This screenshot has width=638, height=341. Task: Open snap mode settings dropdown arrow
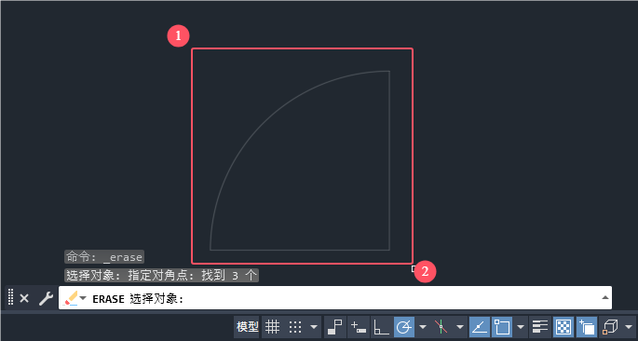coord(314,327)
